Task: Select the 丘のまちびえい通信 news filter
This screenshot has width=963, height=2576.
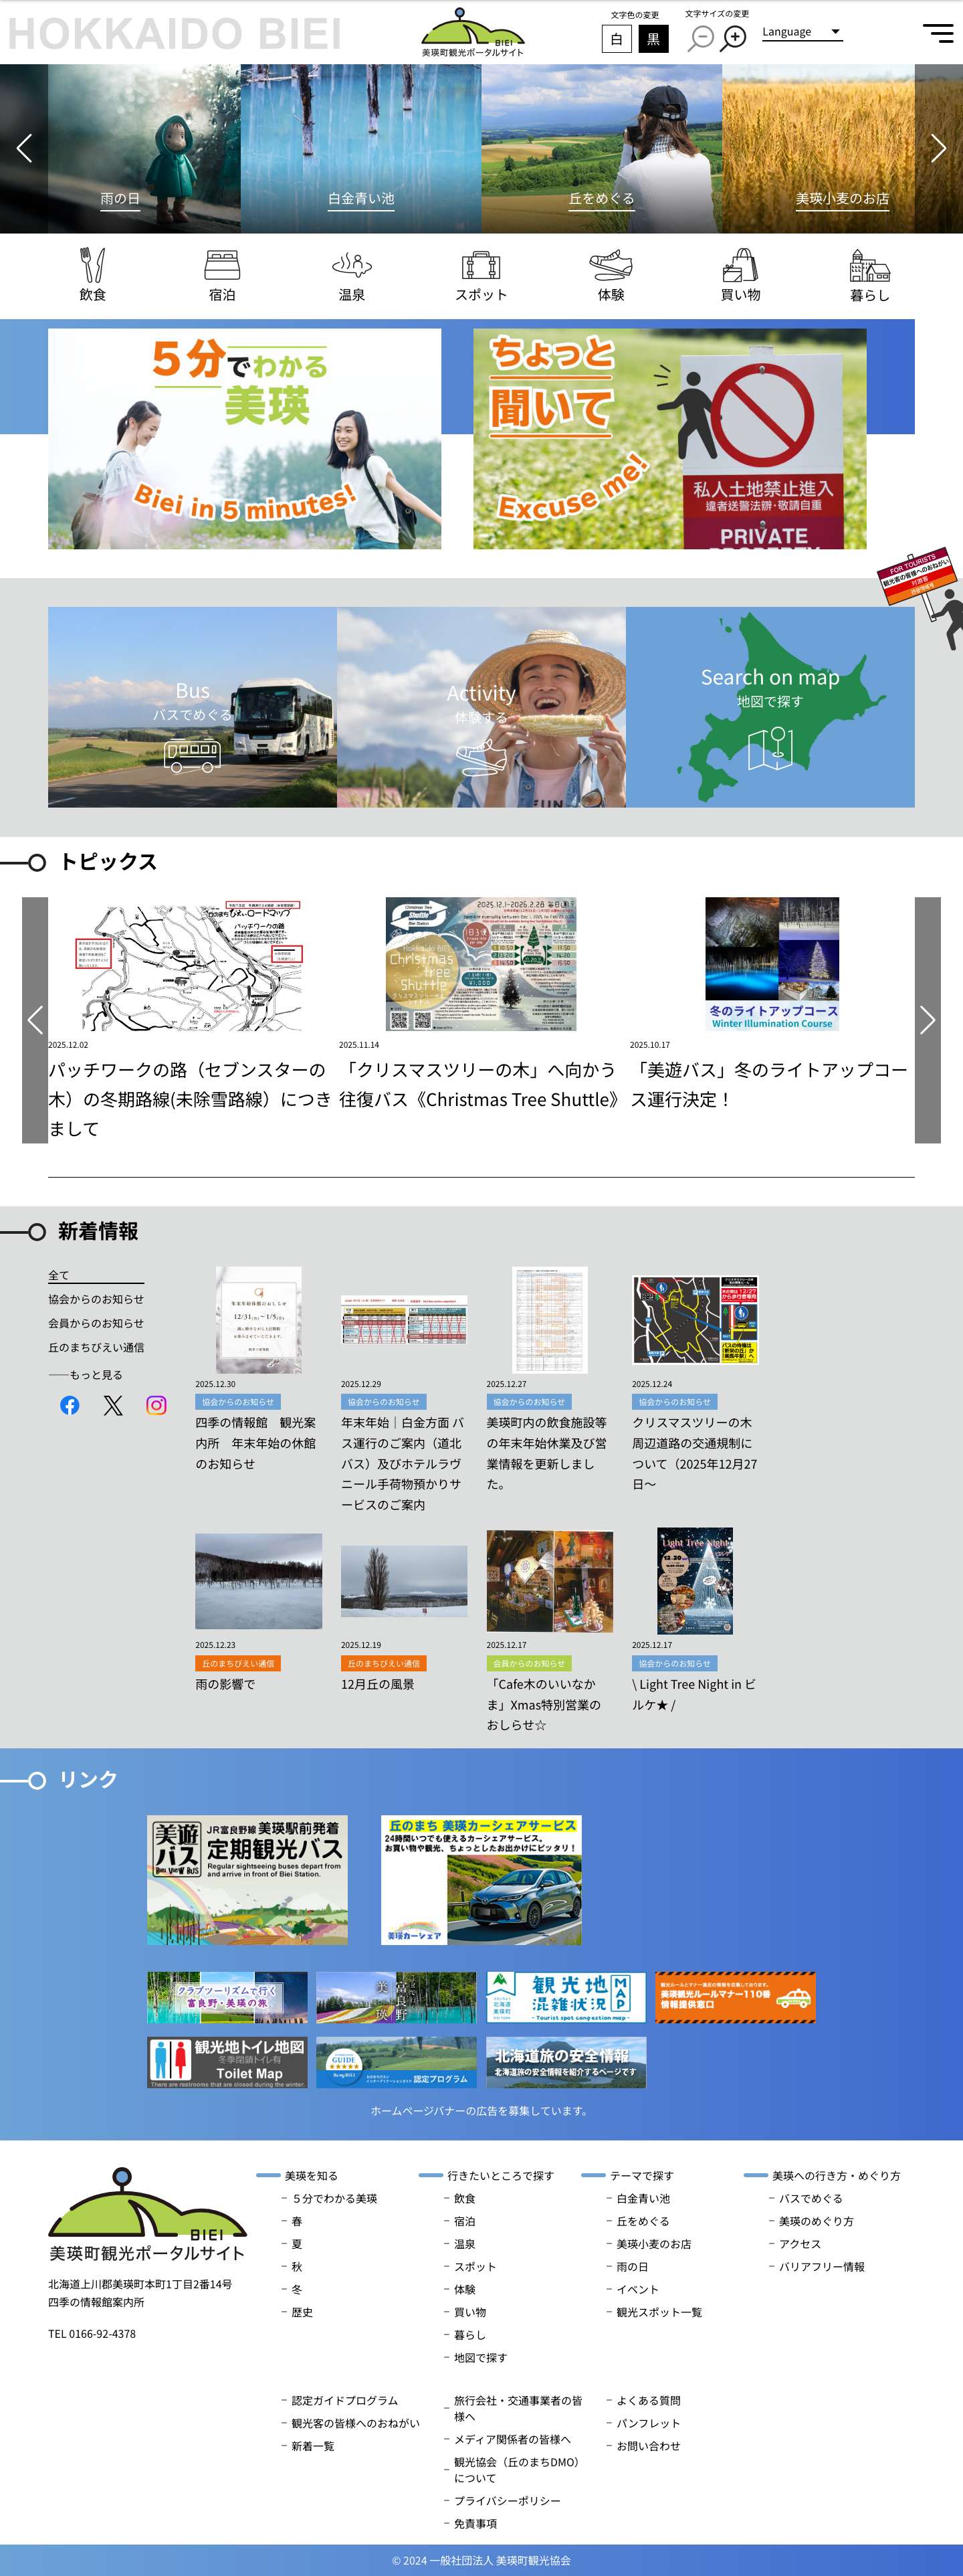Action: click(96, 1347)
